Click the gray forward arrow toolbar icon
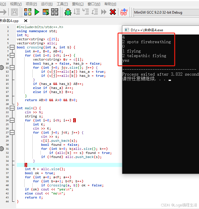Screen dimensions: 199x209 coord(3,12)
